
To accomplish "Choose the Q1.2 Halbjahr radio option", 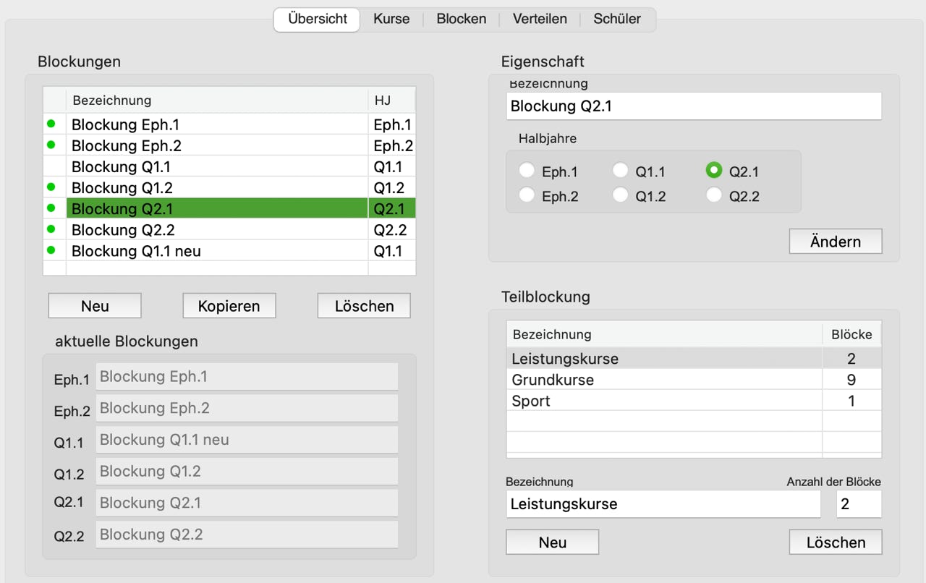I will pyautogui.click(x=621, y=195).
